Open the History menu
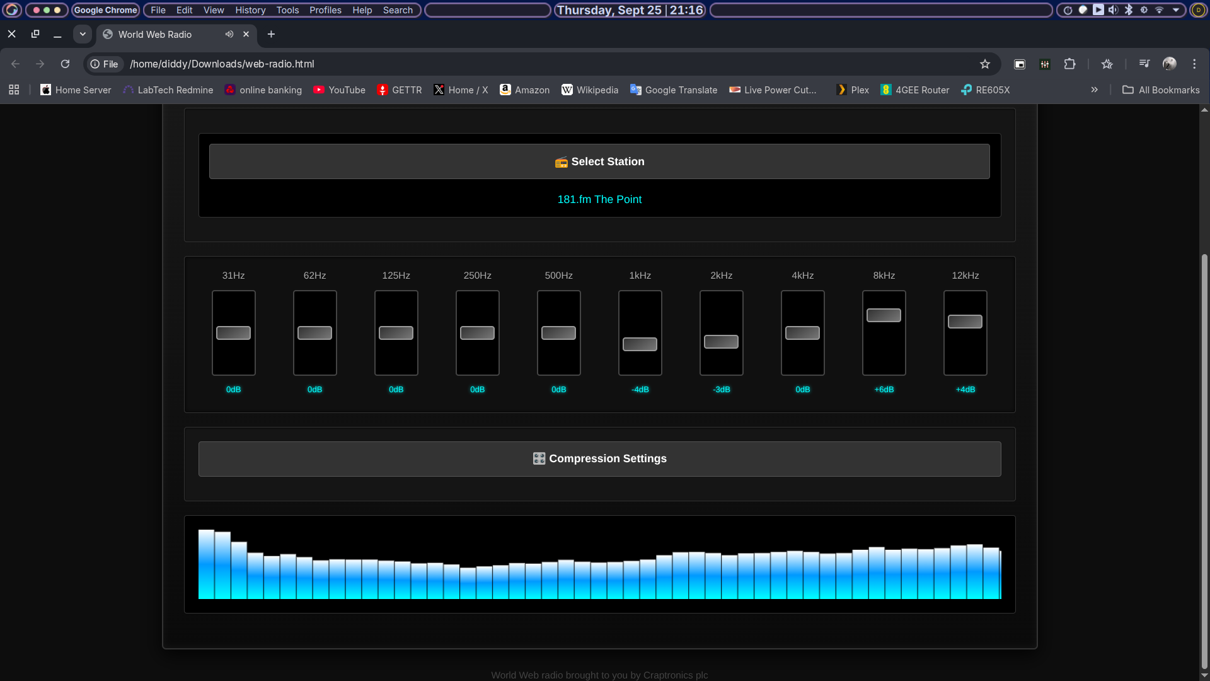The image size is (1210, 681). pyautogui.click(x=250, y=10)
